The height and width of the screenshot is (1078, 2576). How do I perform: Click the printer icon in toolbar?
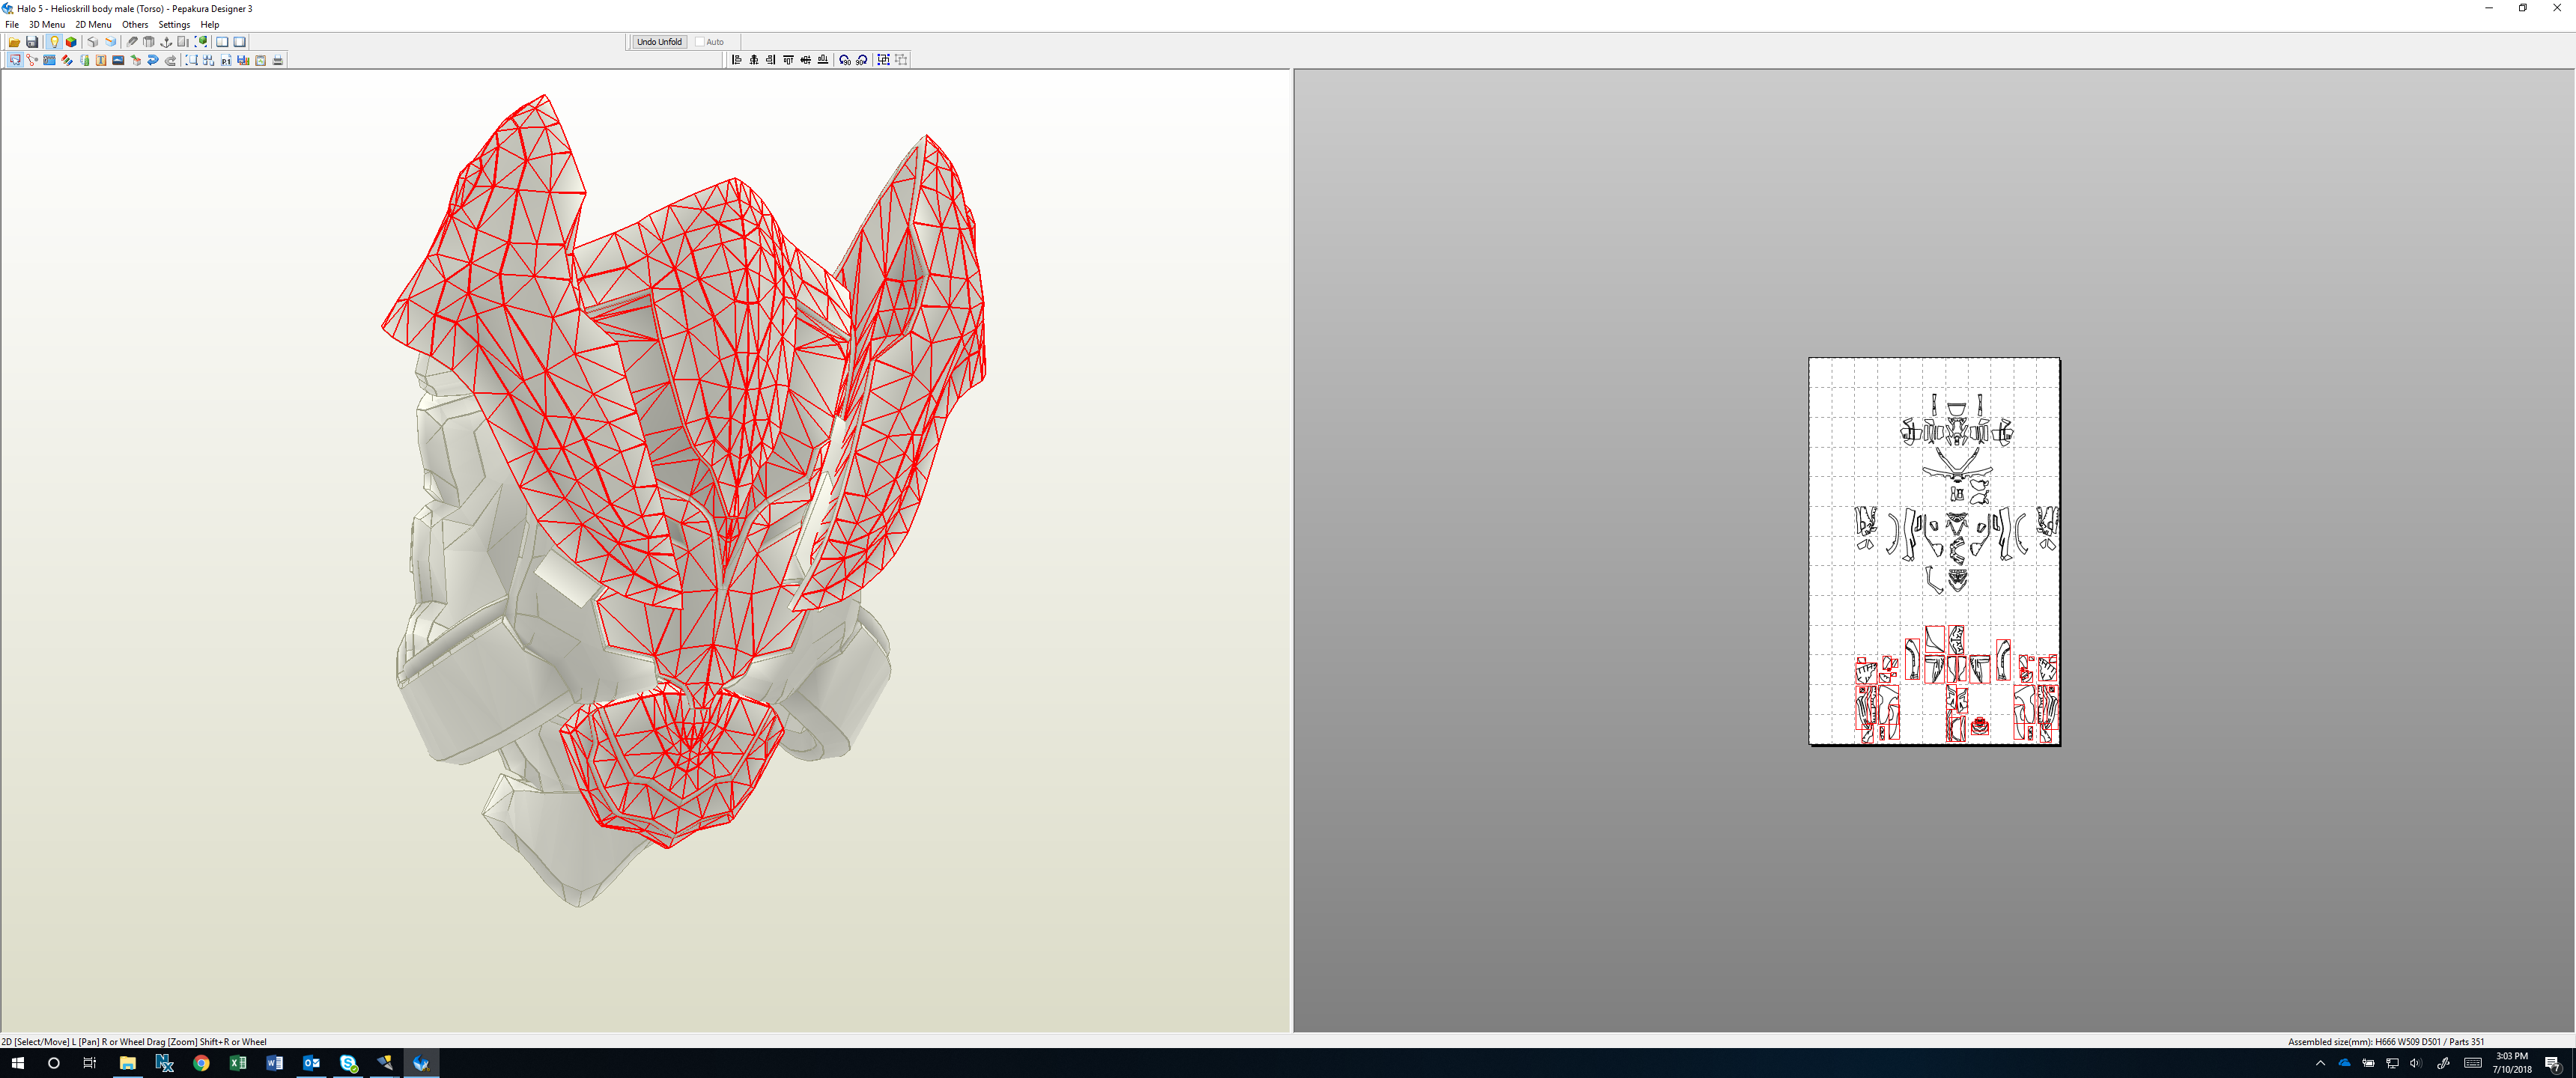pyautogui.click(x=278, y=60)
